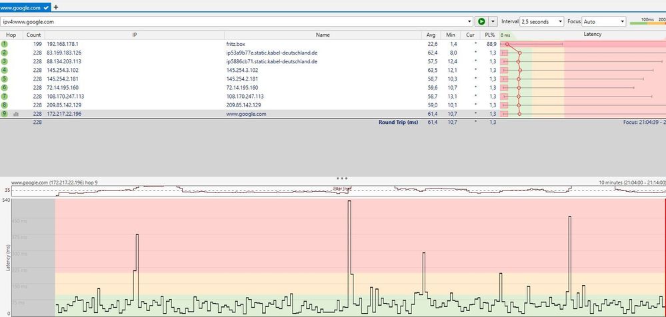Open the target address history dropdown arrow

469,21
